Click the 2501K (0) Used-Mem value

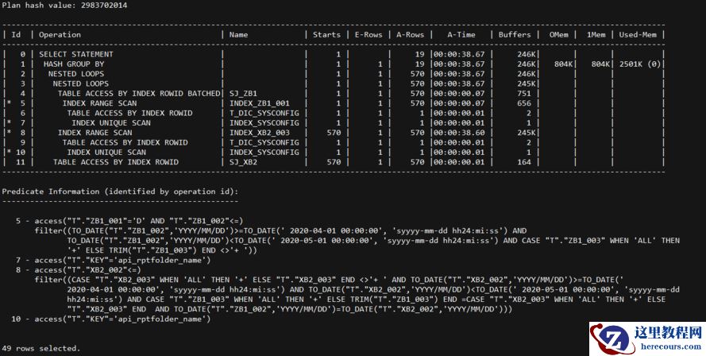click(640, 64)
